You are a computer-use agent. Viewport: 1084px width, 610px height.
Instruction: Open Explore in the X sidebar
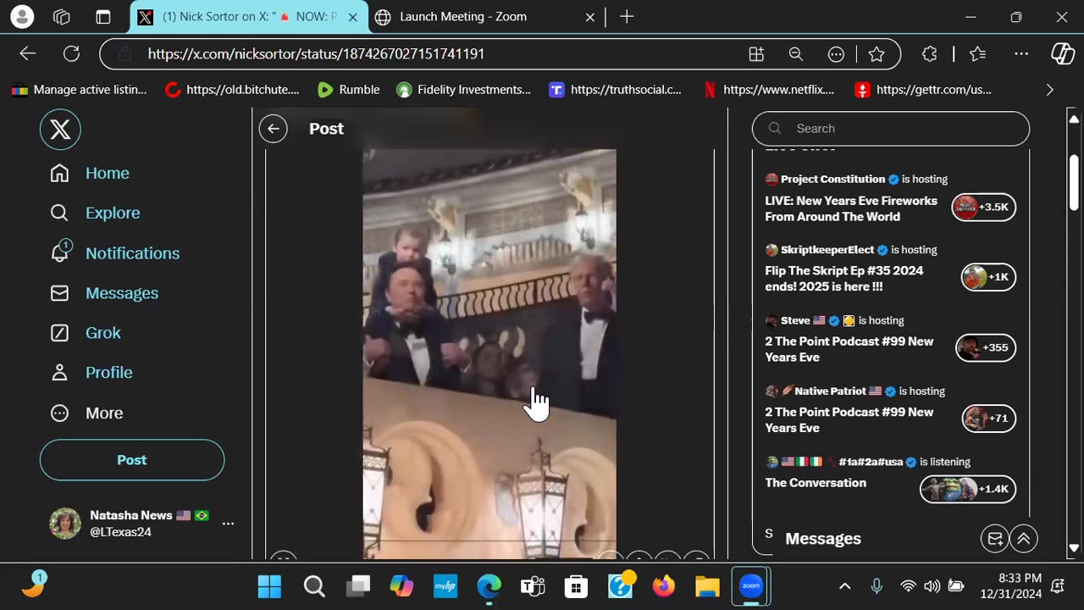(95, 213)
